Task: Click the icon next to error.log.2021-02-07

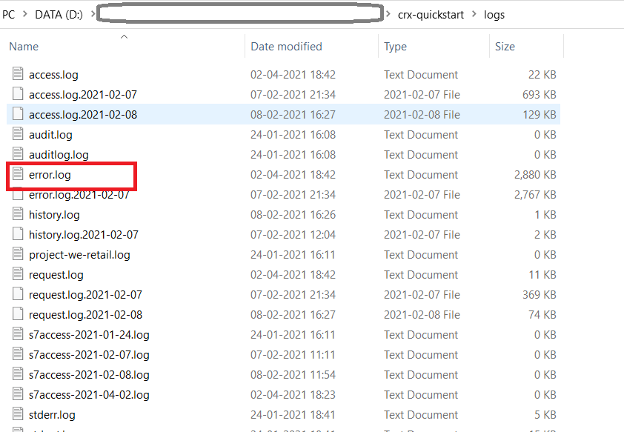Action: pos(17,194)
